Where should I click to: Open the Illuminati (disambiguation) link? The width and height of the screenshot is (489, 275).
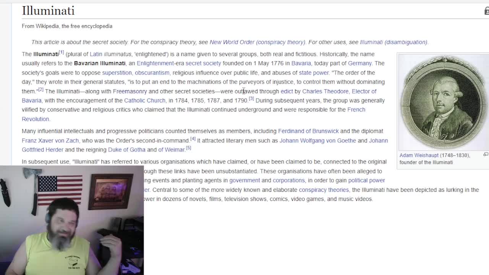pyautogui.click(x=393, y=42)
